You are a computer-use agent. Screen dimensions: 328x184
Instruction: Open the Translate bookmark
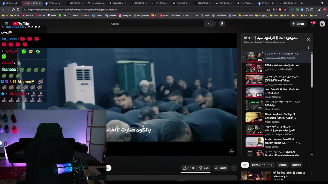tap(111, 15)
